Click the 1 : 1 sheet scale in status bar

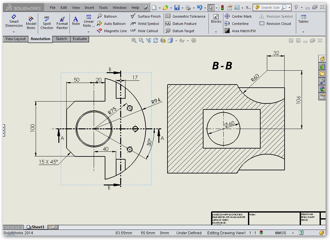coord(253,233)
